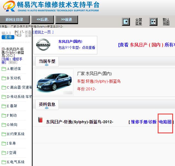Open folder icon for I 车身
Image resolution: width=175 pixels, height=166 pixels.
(x=4, y=144)
